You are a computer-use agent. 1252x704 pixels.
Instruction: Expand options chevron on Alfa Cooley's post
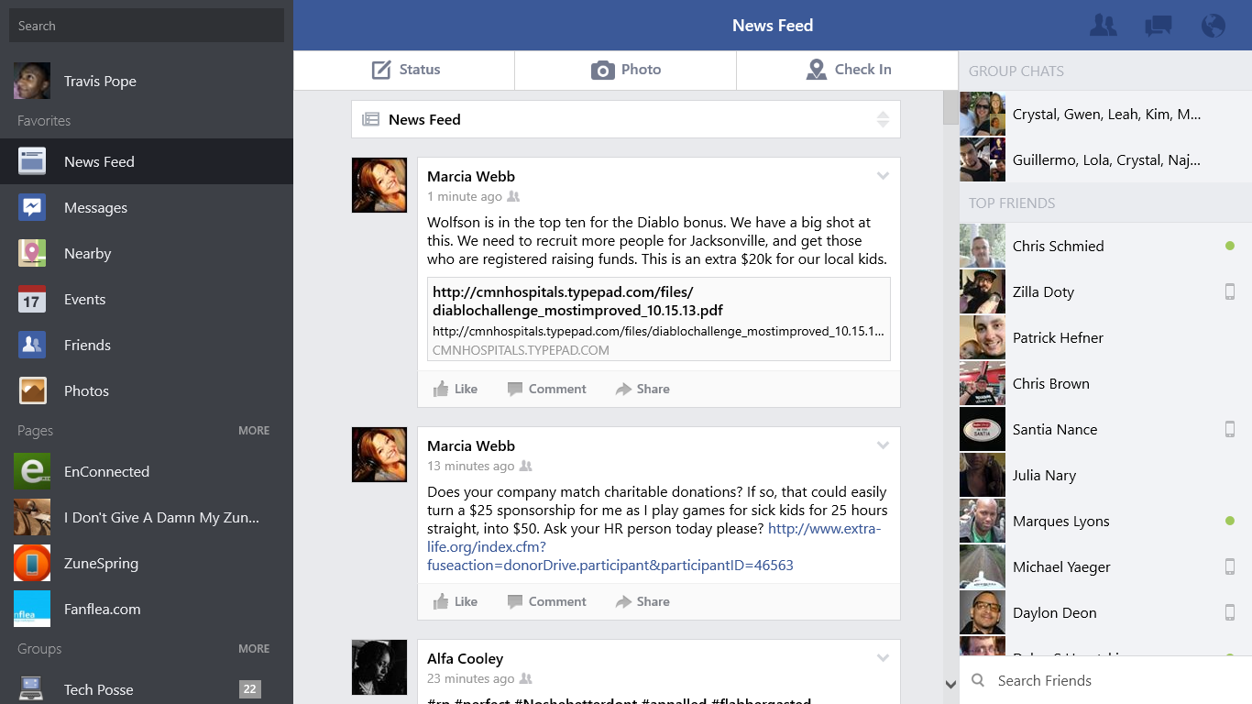[x=883, y=658]
